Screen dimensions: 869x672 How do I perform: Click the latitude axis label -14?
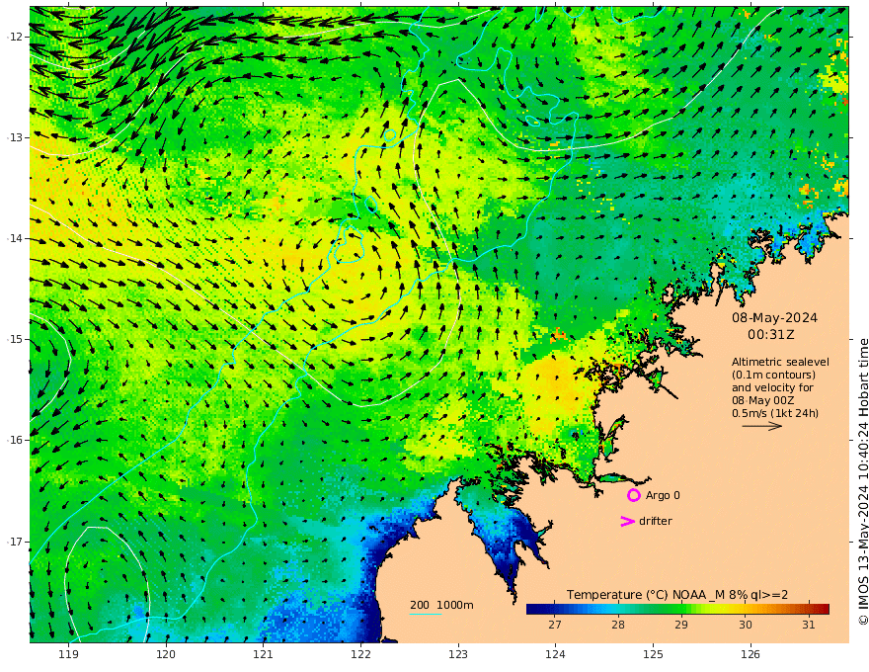15,238
